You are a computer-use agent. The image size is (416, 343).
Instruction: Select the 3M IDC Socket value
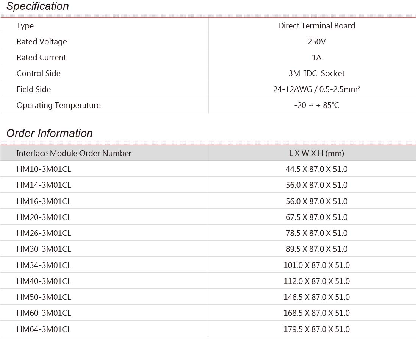coord(316,73)
